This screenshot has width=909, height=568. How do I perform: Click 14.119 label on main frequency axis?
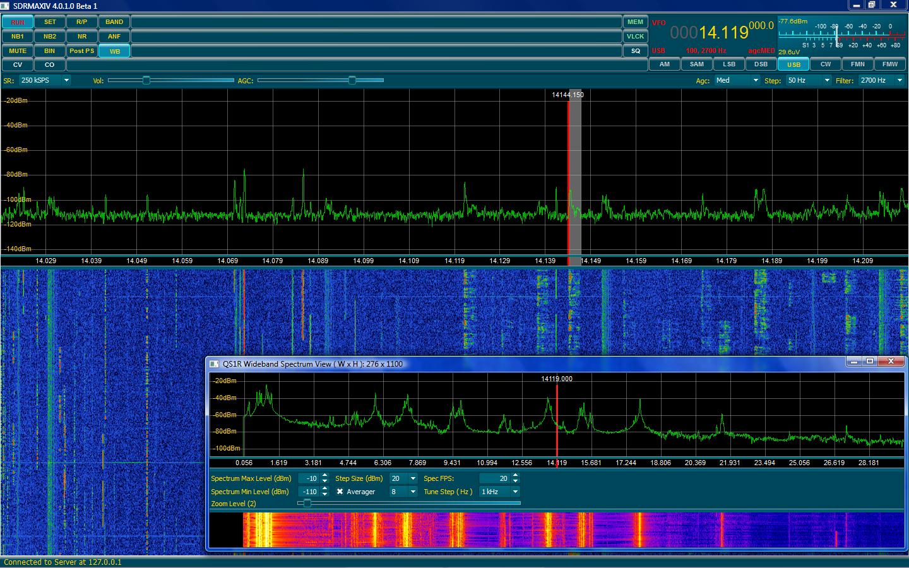coord(454,261)
